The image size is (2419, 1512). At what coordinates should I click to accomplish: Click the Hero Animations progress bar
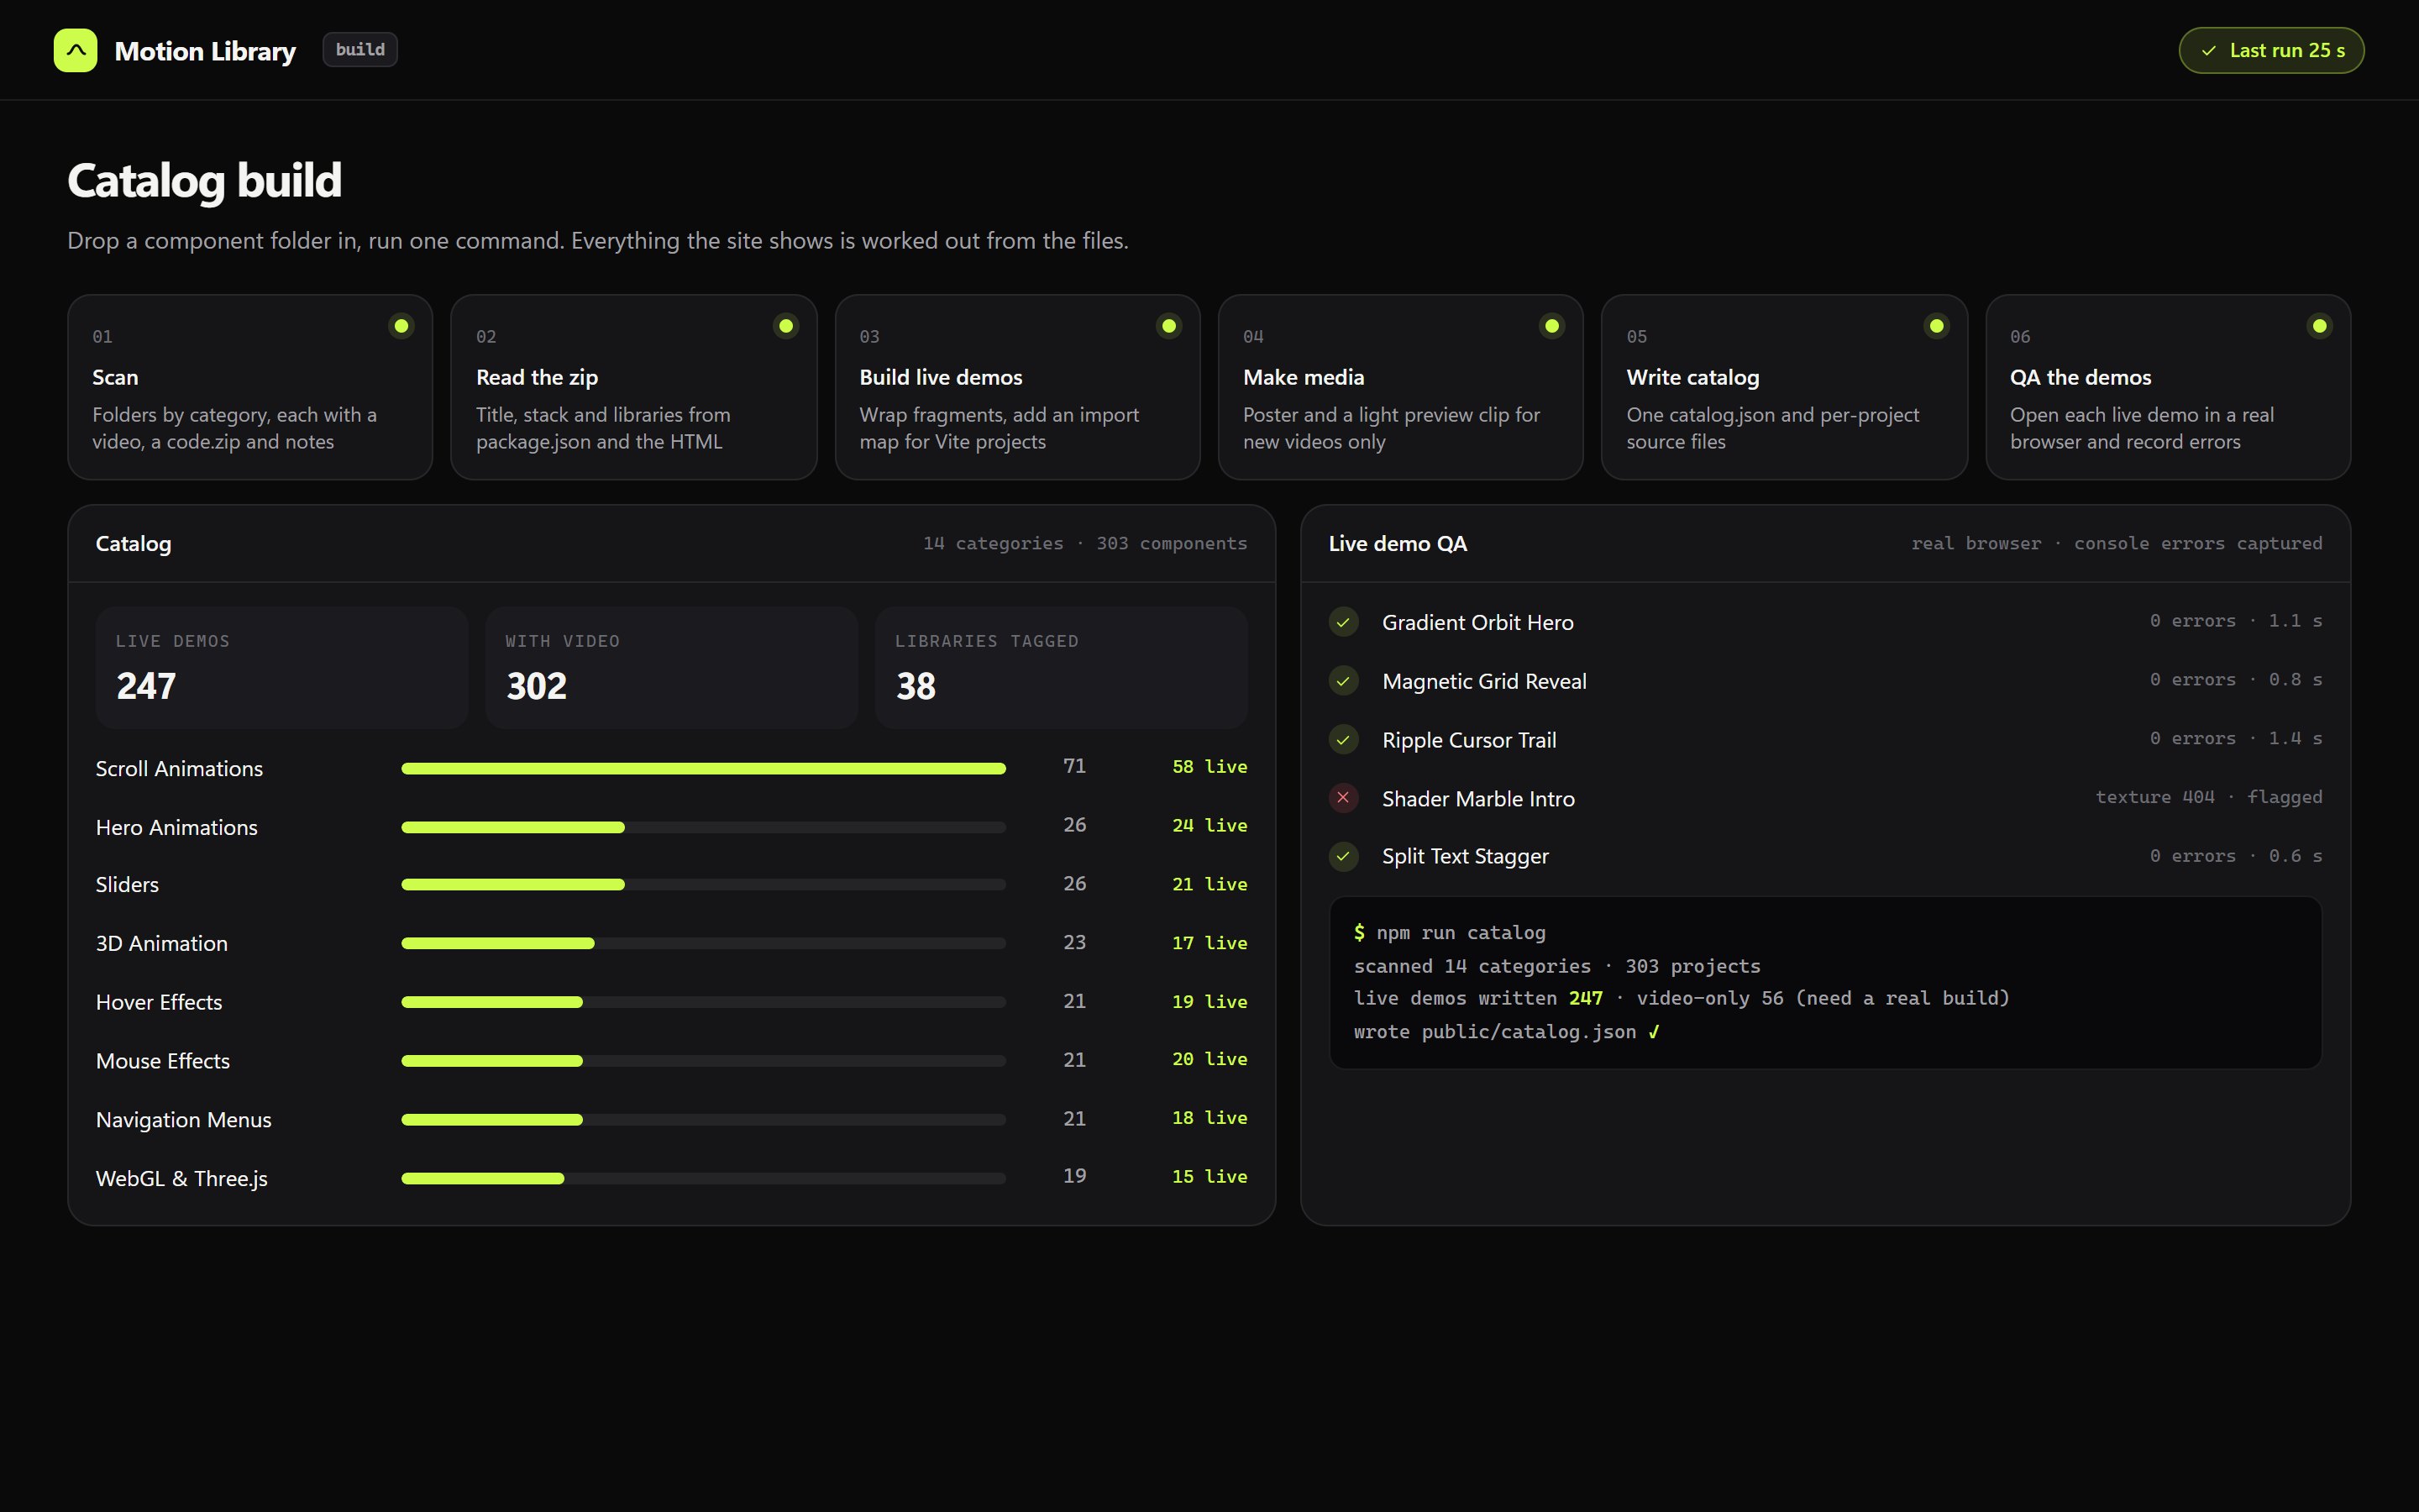pyautogui.click(x=704, y=827)
